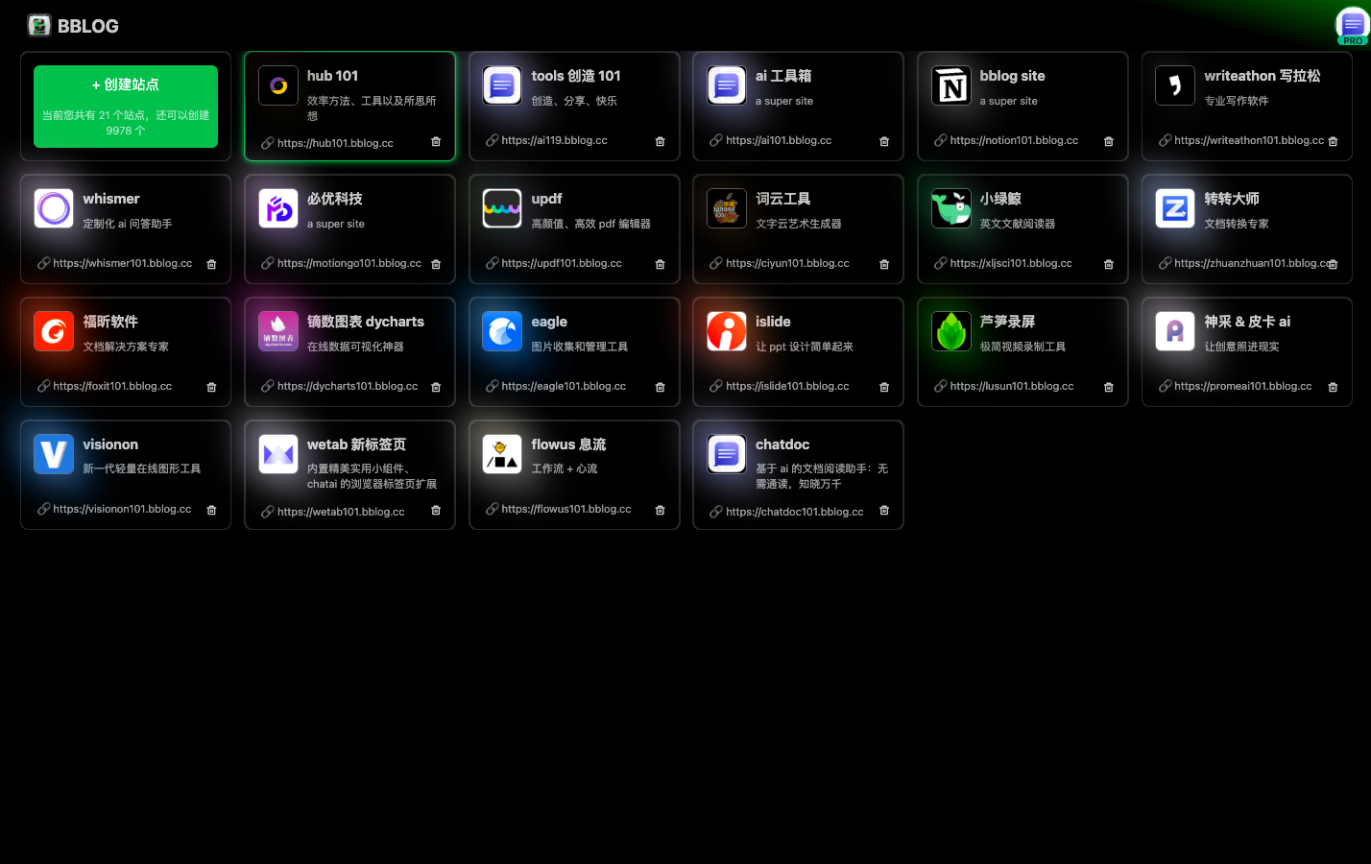
Task: Delete the writeathon 写拉松 site
Action: tap(1333, 141)
